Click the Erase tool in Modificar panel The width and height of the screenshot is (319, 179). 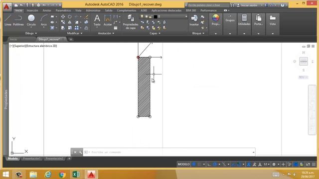86,16
